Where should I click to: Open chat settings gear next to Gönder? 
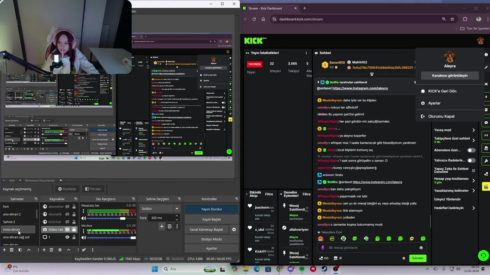(403, 258)
